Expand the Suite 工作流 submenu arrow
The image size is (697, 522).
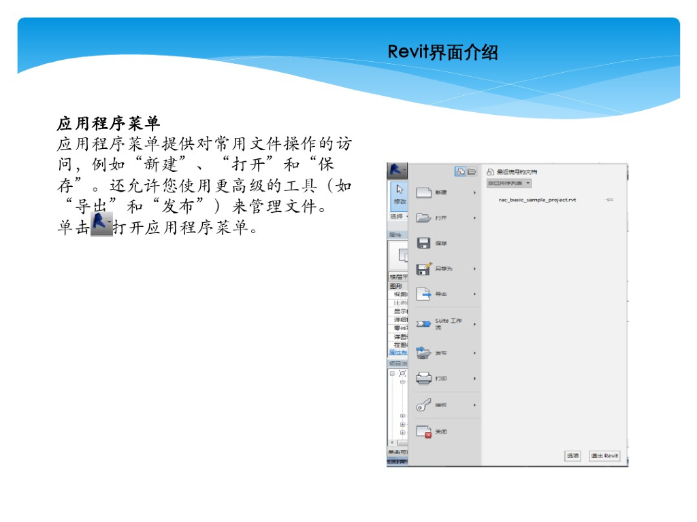[474, 324]
